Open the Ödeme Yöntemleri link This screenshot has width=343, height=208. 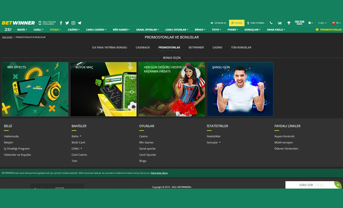tap(286, 149)
